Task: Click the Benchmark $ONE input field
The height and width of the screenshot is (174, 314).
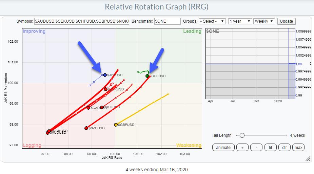Action: [167, 21]
